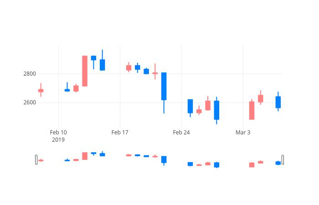Click the red candlestick right after Mar 3
This screenshot has height=205, width=319.
click(252, 110)
